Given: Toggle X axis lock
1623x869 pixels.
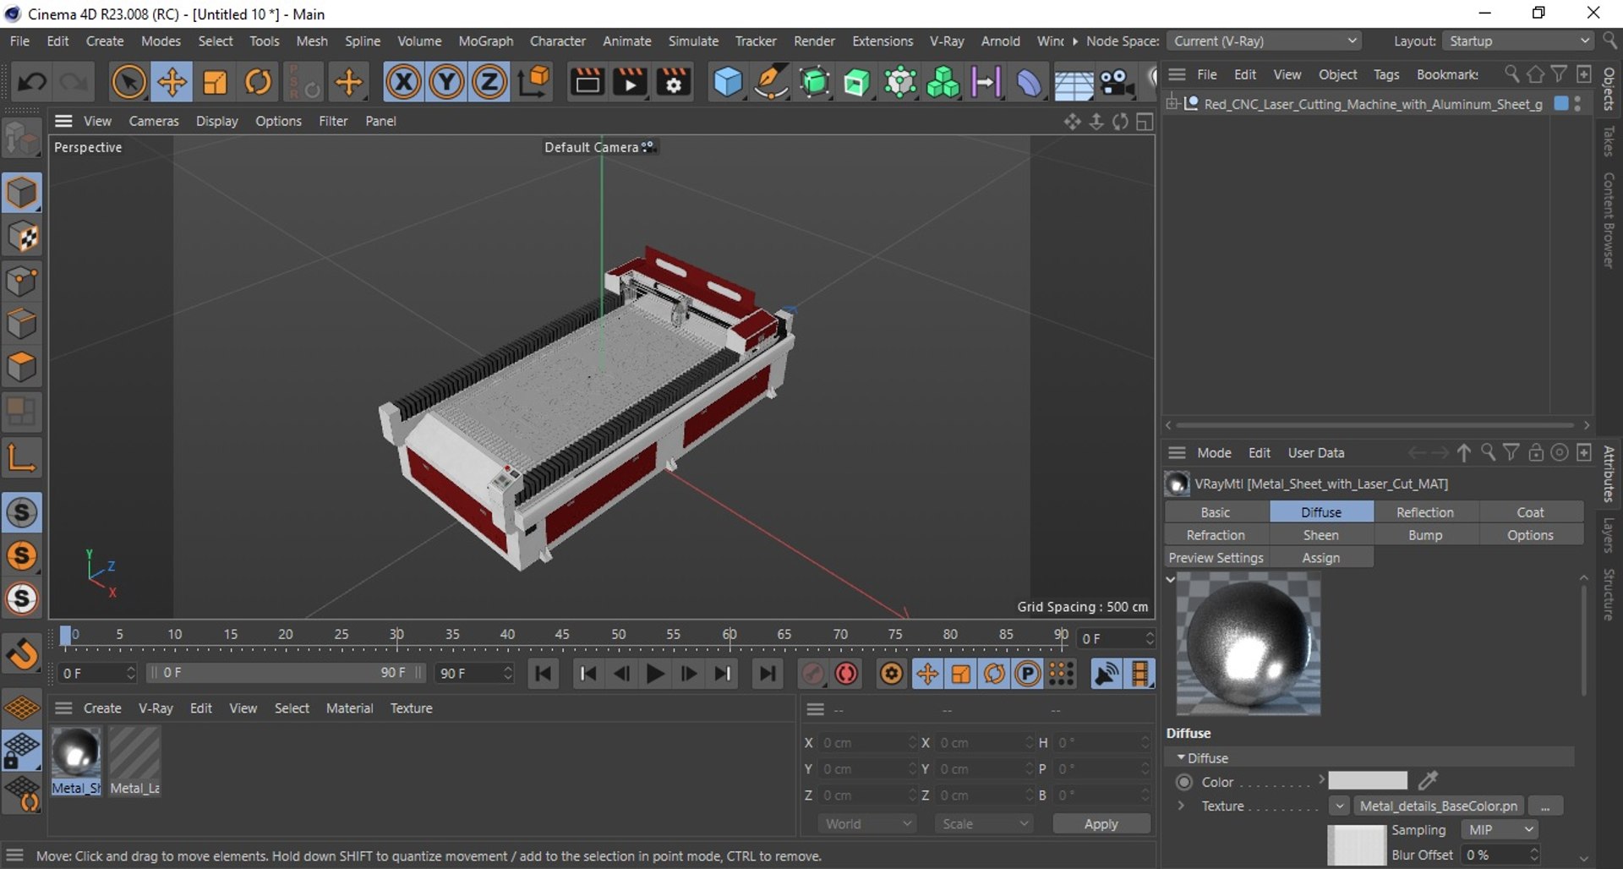Looking at the screenshot, I should pyautogui.click(x=403, y=82).
